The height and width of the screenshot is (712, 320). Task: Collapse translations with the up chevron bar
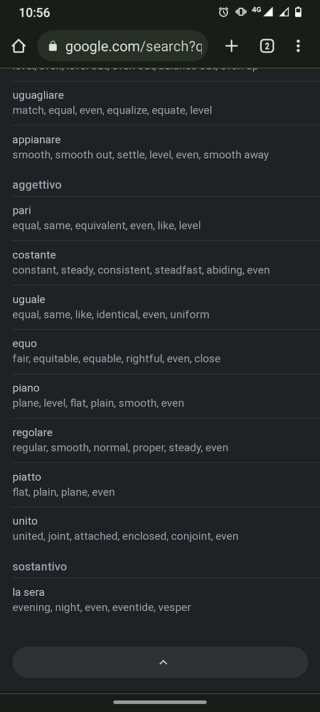point(160,662)
